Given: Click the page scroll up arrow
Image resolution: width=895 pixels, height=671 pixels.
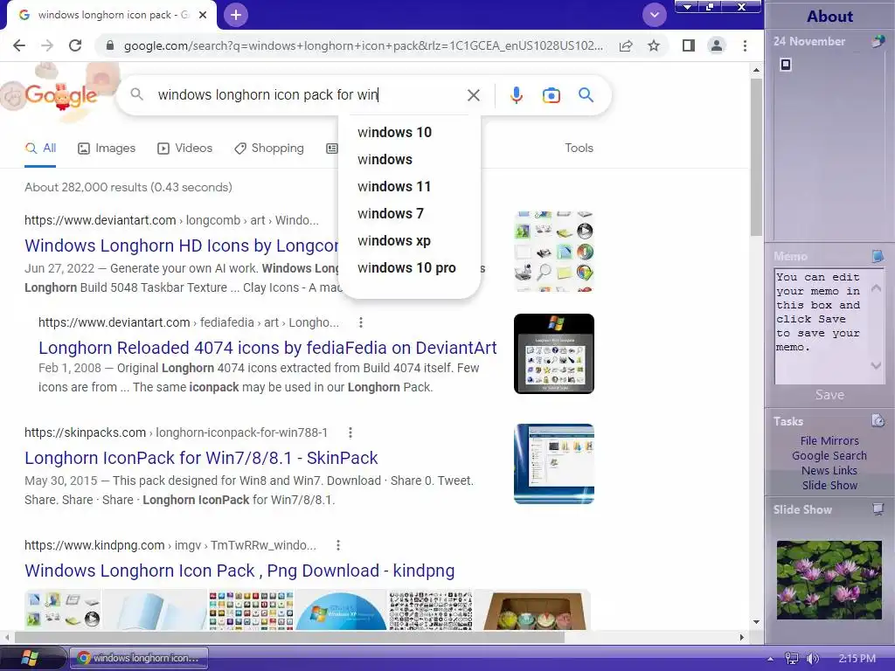Looking at the screenshot, I should [756, 70].
